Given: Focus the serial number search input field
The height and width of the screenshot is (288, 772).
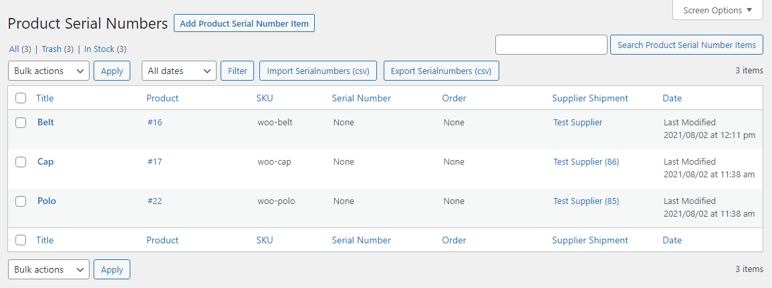Looking at the screenshot, I should coord(551,45).
